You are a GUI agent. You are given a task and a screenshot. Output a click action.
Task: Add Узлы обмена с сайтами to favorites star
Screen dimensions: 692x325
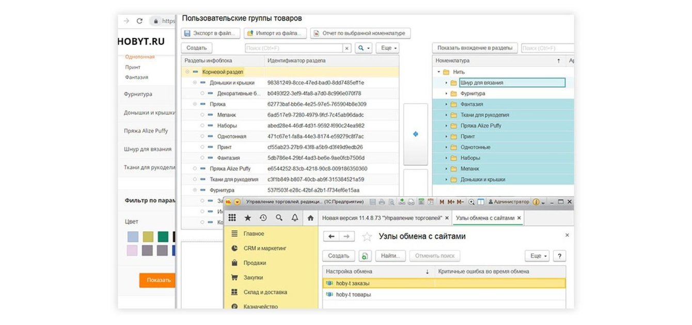pos(367,236)
